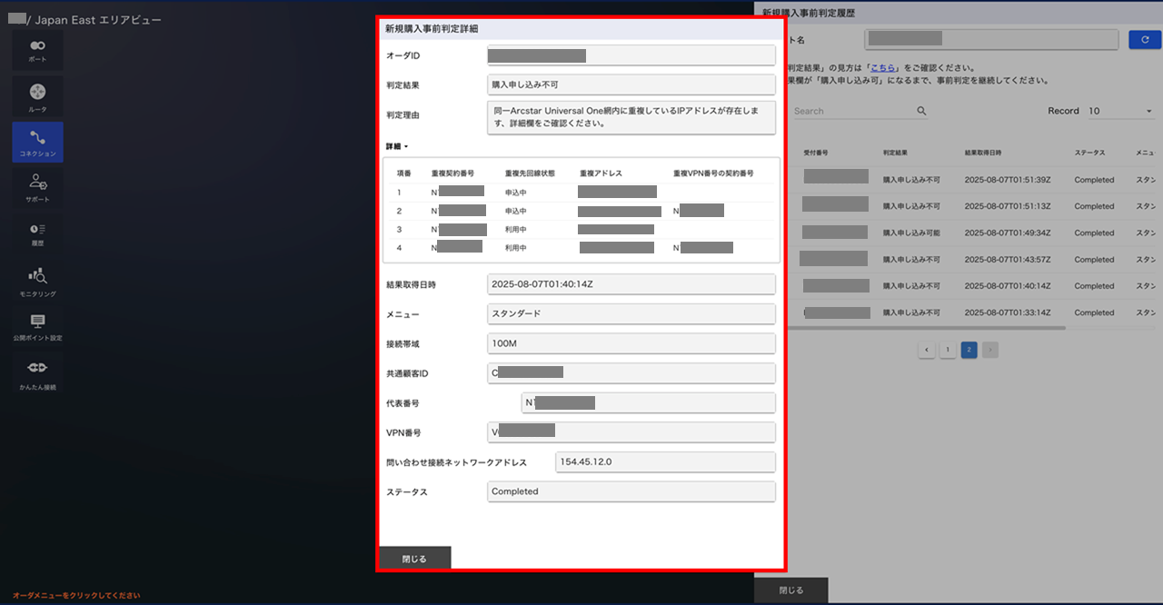
Task: Select history row dated 2025-08-07T01:40:14Z
Action: click(973, 286)
